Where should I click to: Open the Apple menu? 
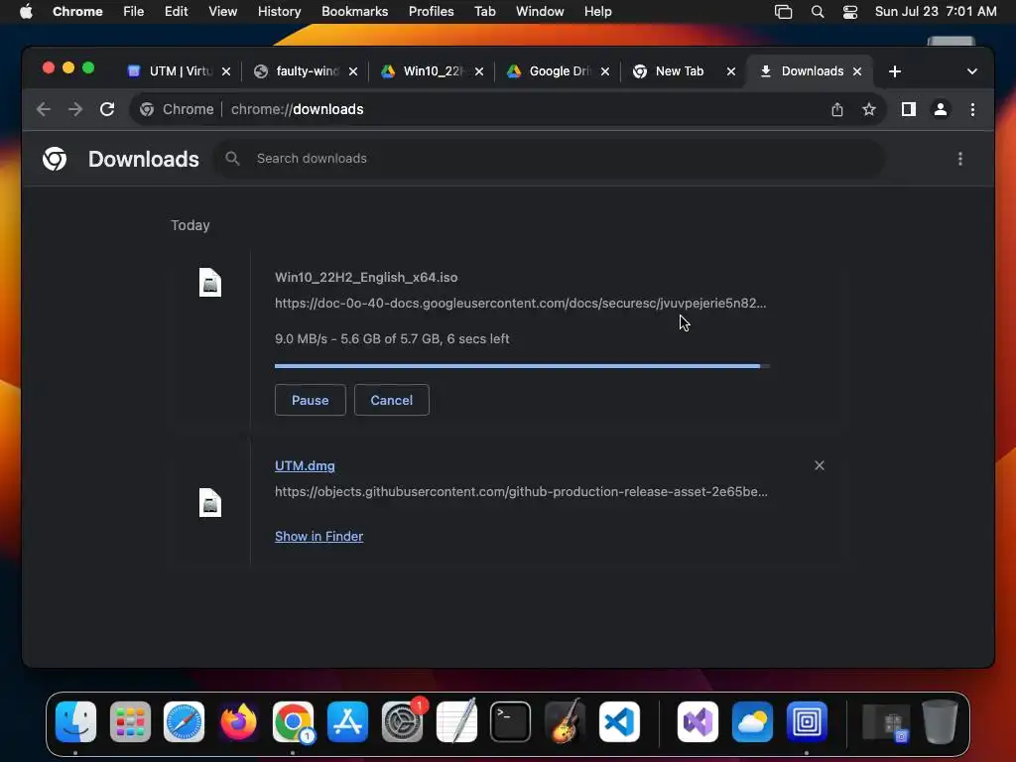pyautogui.click(x=26, y=12)
